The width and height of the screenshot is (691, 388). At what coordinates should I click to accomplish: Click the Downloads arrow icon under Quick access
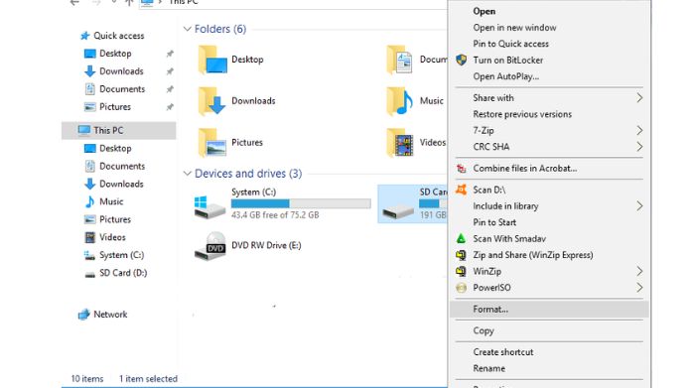coord(90,71)
